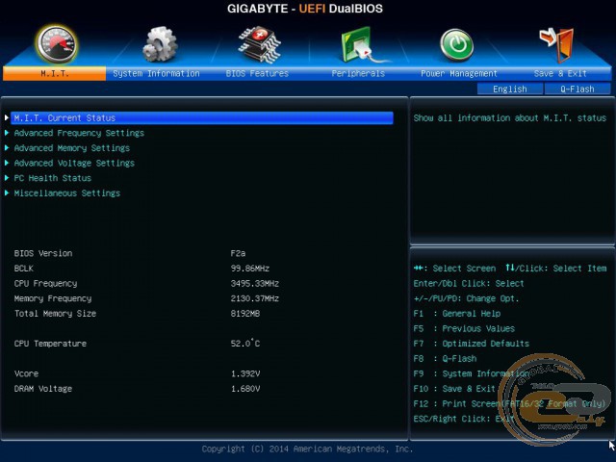Open the Power Management tab

(459, 73)
